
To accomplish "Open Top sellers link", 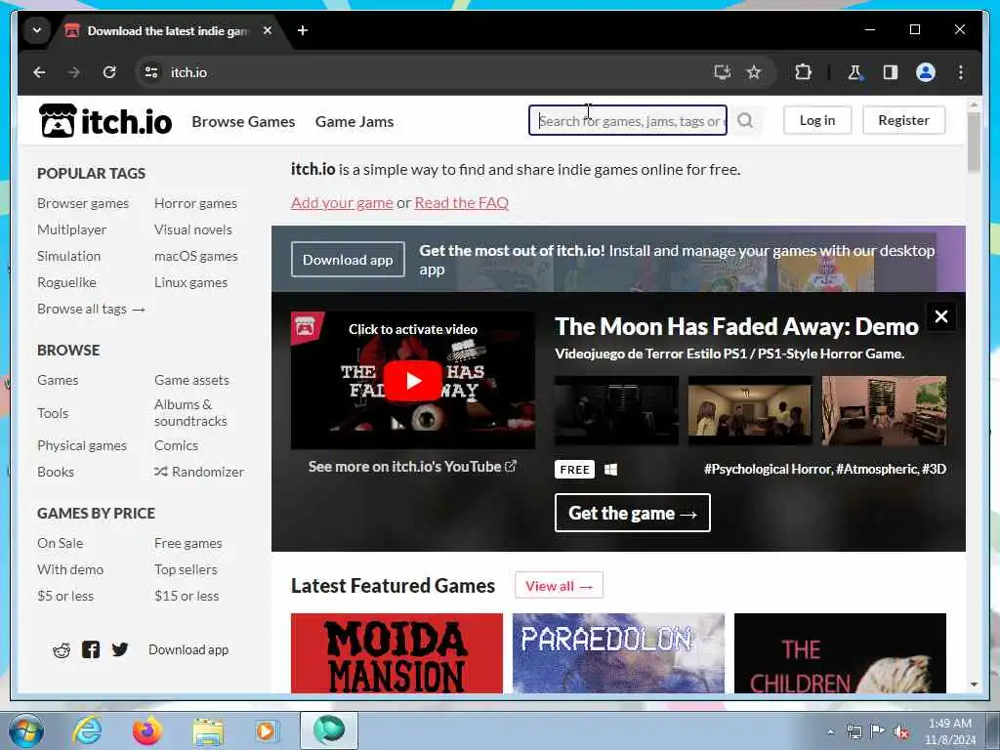I will 186,569.
